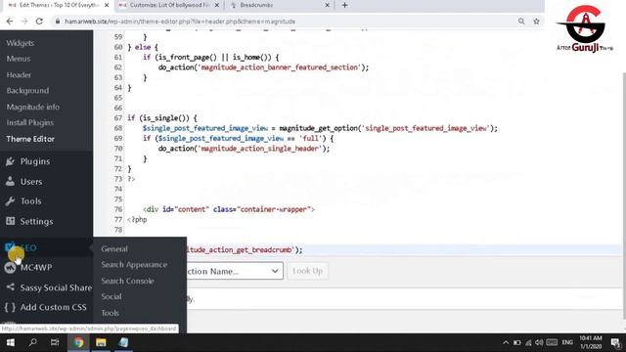This screenshot has width=626, height=352.
Task: Click the div id content code line
Action: point(229,209)
